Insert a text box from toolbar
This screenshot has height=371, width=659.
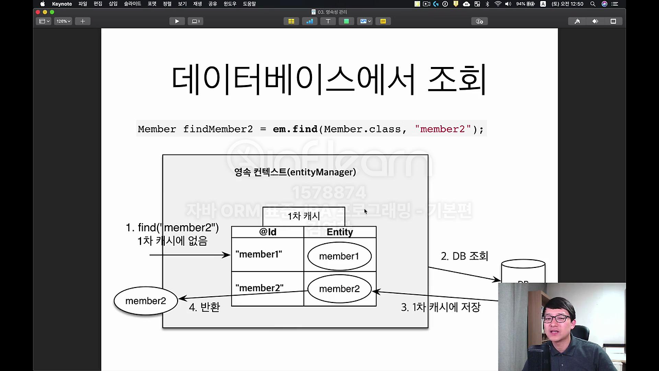(x=328, y=21)
